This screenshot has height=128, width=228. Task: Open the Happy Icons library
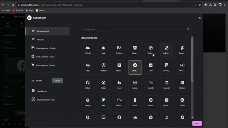click(47, 91)
